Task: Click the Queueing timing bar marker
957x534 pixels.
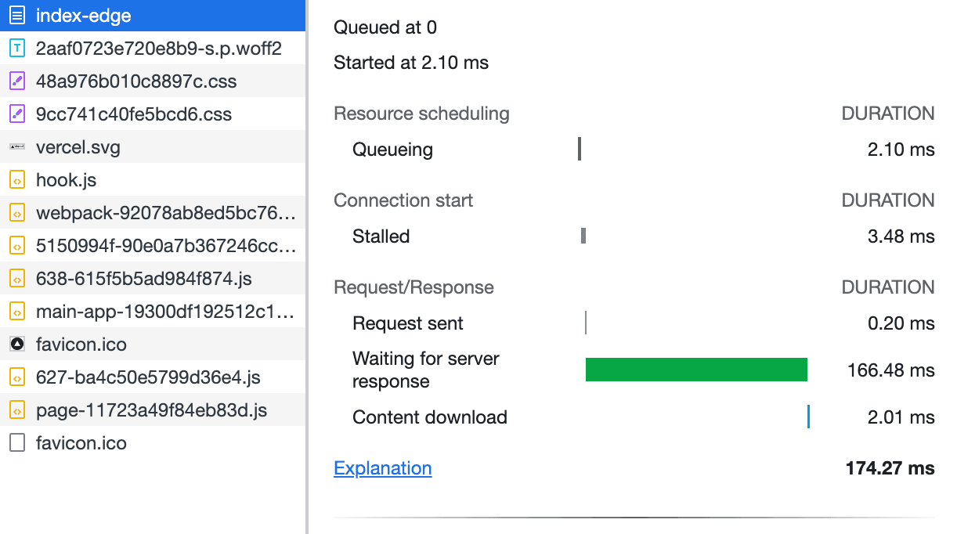Action: (x=580, y=150)
